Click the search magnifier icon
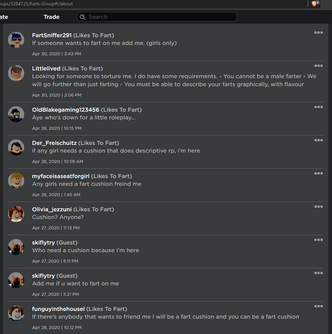Viewport: 332px width, 334px height. 82,17
